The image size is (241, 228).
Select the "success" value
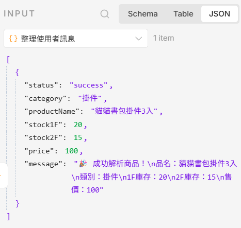point(89,85)
